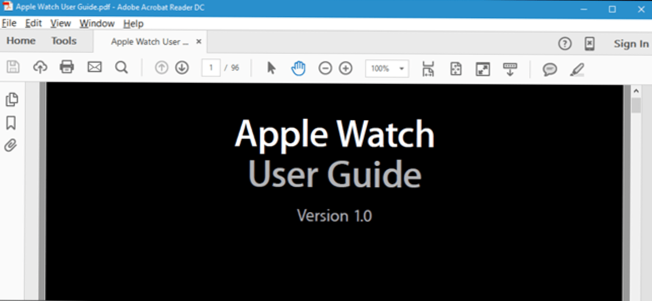Click the scrollbar up arrow
This screenshot has width=652, height=301.
[x=636, y=91]
